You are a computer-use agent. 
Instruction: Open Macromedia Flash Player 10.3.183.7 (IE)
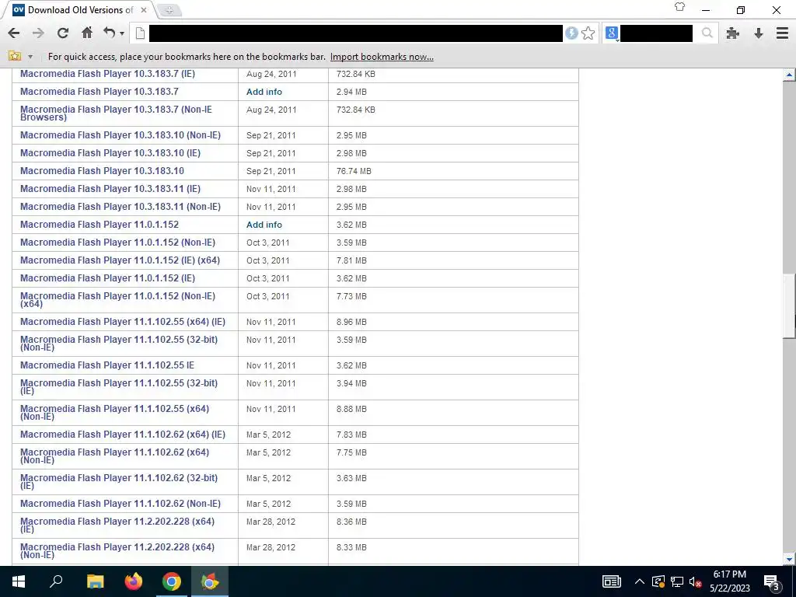click(x=107, y=74)
